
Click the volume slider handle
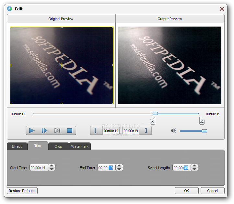click(205, 131)
